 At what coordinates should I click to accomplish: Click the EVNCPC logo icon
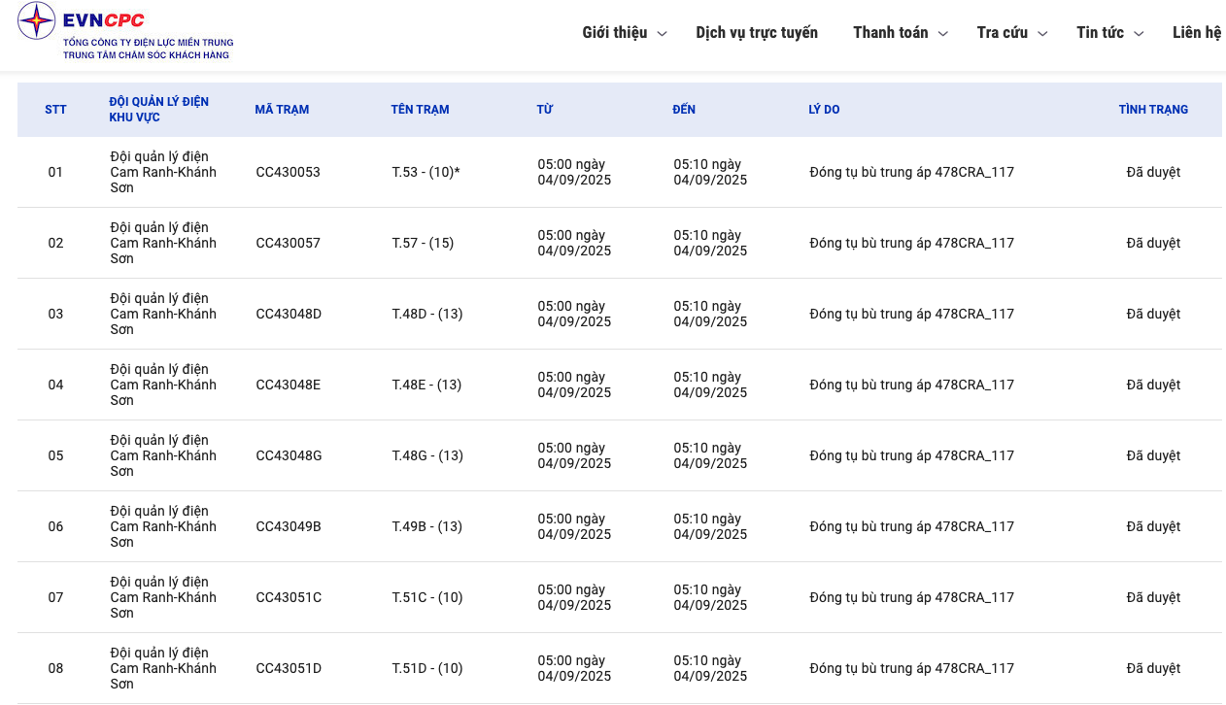pos(37,20)
